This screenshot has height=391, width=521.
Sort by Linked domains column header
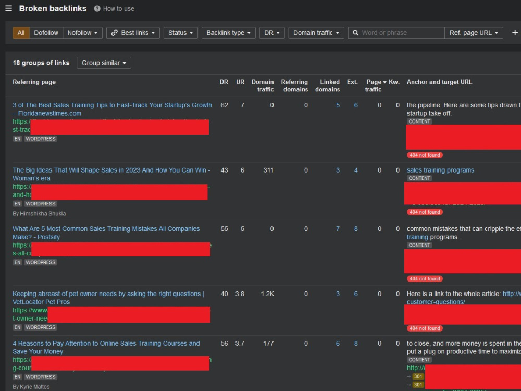tap(328, 85)
